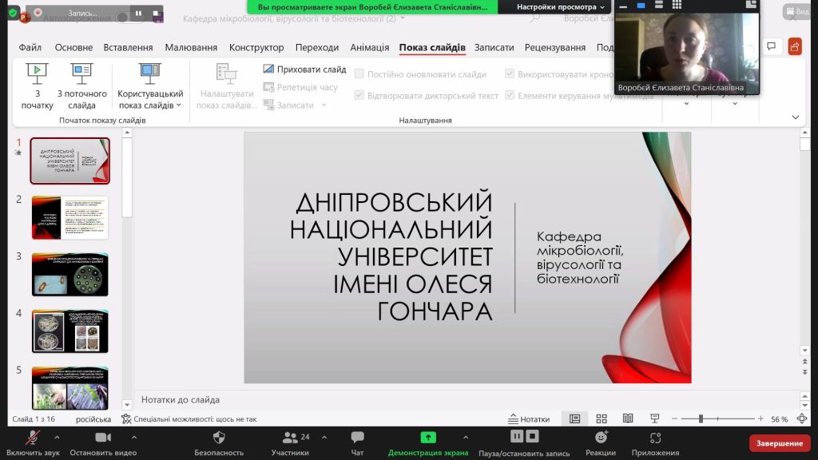Toggle Використовувати хронометраж checkbox
The width and height of the screenshot is (818, 460).
pos(510,74)
